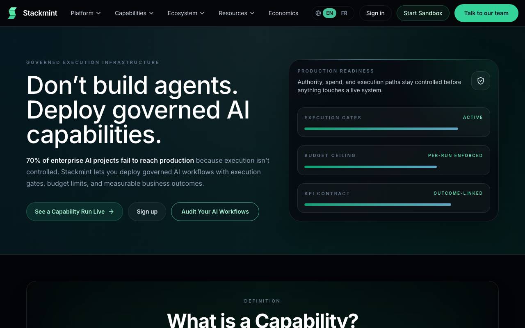
Task: Click the globe language icon
Action: pyautogui.click(x=318, y=13)
